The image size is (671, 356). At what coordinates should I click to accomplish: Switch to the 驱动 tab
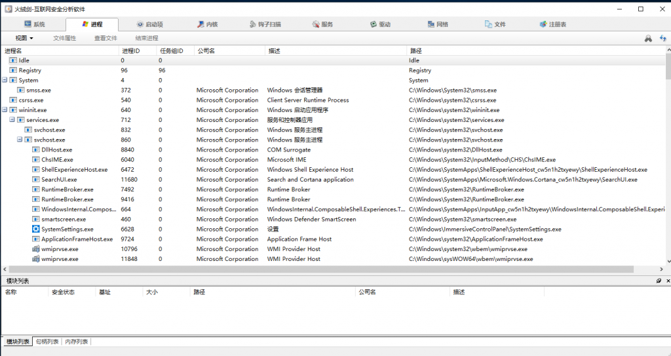click(x=381, y=24)
